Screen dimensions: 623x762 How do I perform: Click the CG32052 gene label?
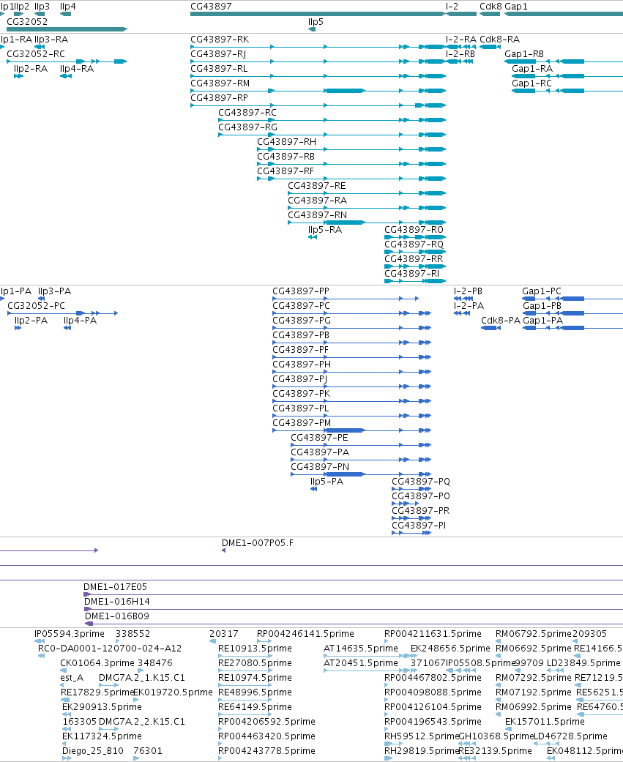[x=27, y=21]
